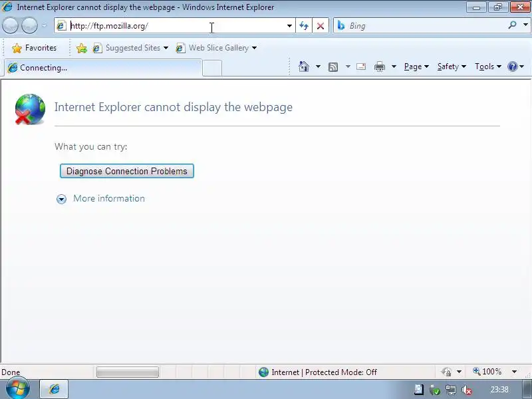This screenshot has height=399, width=532.
Task: Click the address bar with ftp.mozilla.org URL
Action: click(x=176, y=26)
